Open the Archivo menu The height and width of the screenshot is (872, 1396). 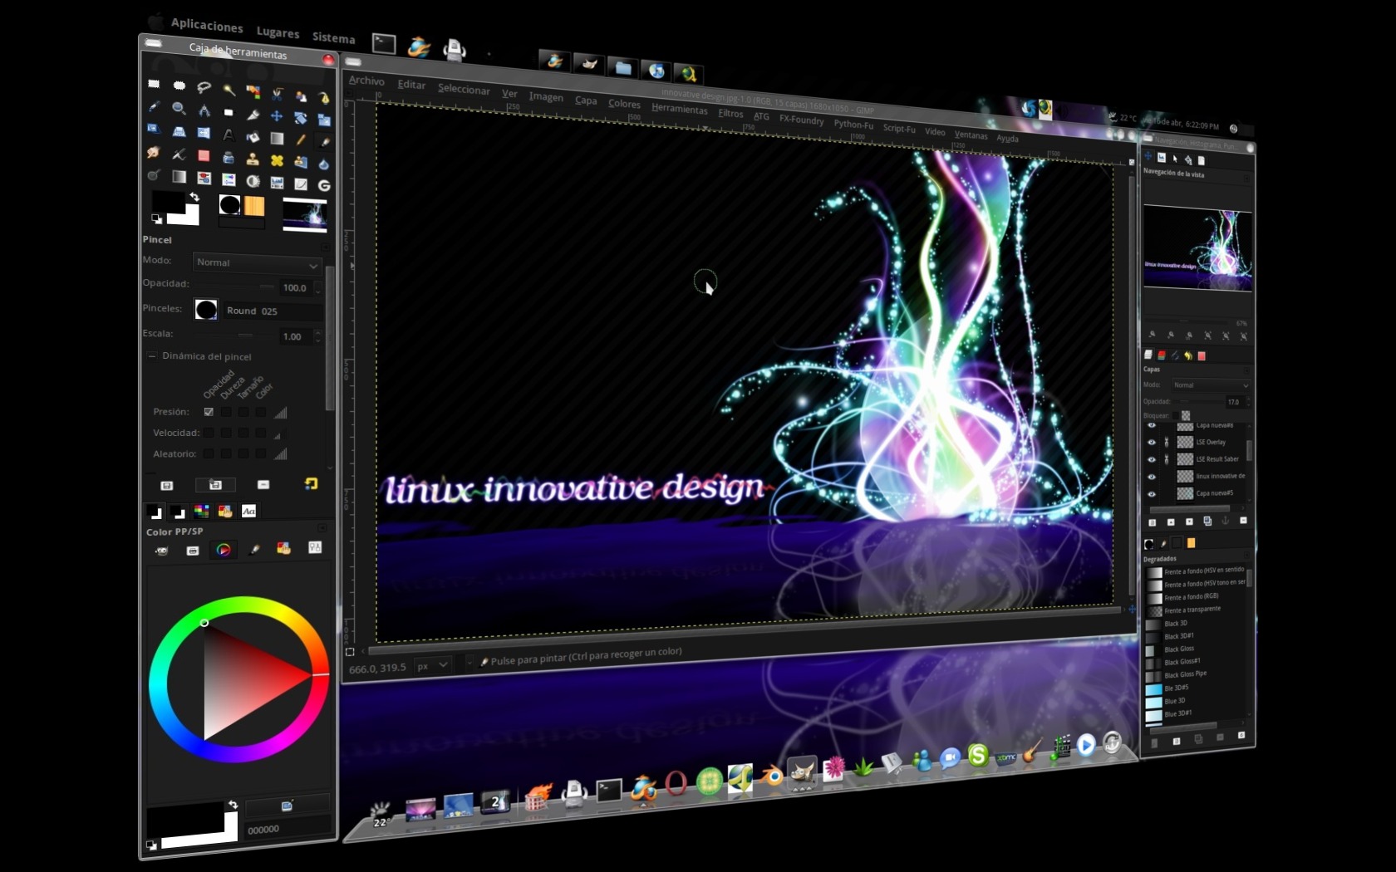[366, 81]
